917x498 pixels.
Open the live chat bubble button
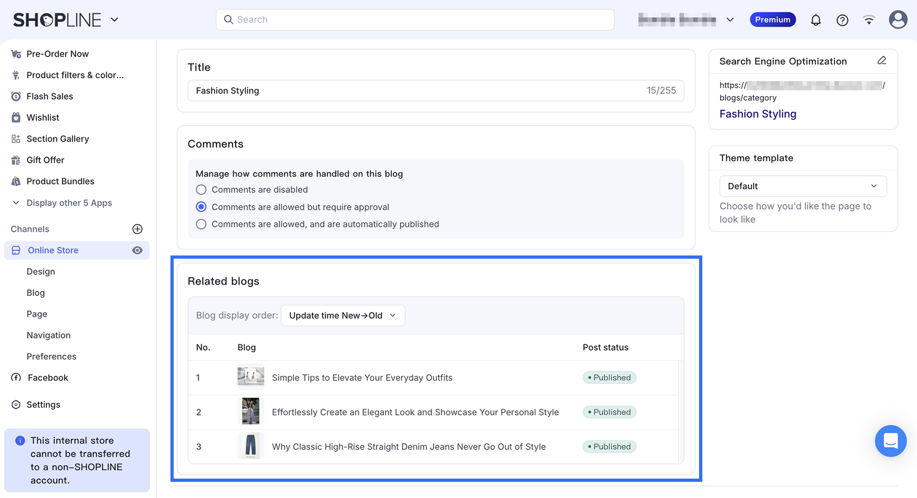[x=891, y=441]
